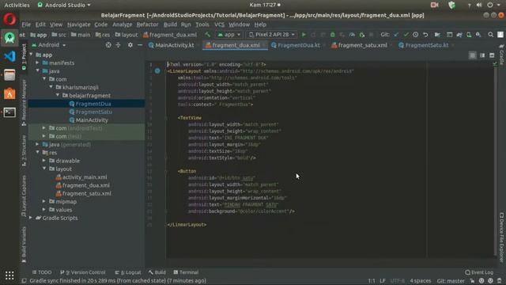
Task: Click the Make Project hammer icon
Action: (207, 35)
